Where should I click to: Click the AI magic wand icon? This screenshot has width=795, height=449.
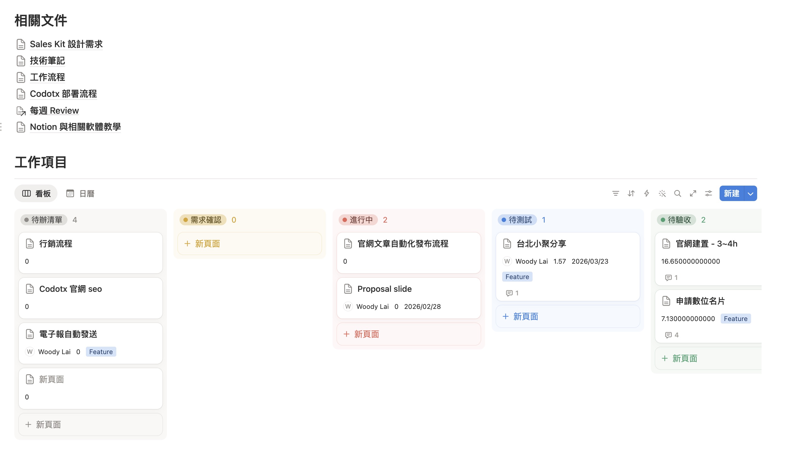(662, 193)
